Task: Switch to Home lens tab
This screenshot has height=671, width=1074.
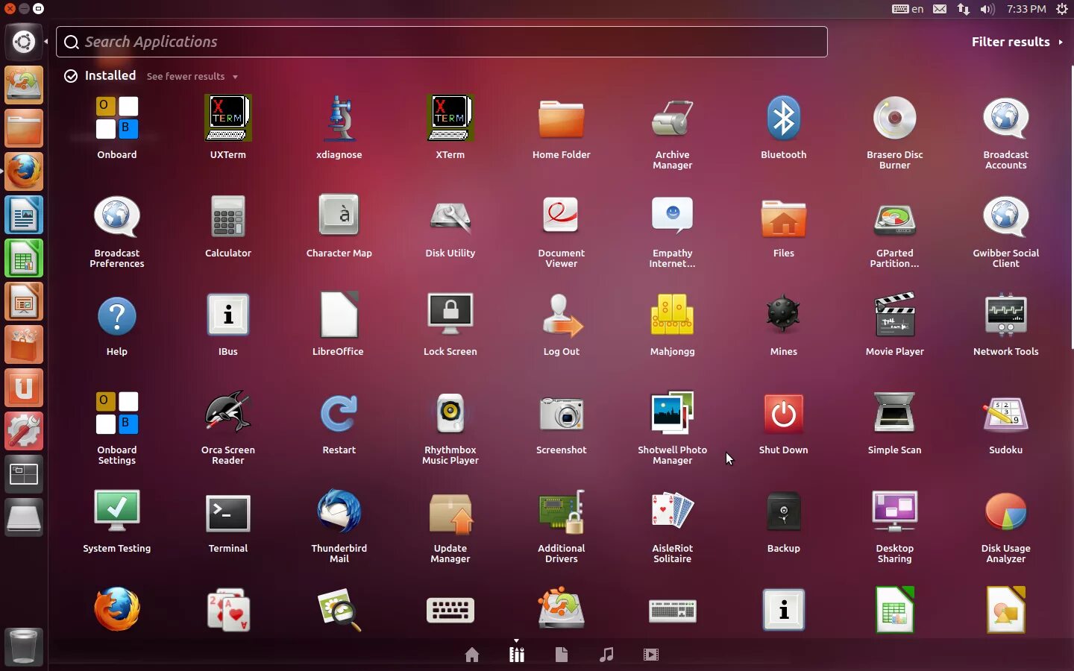Action: point(472,655)
